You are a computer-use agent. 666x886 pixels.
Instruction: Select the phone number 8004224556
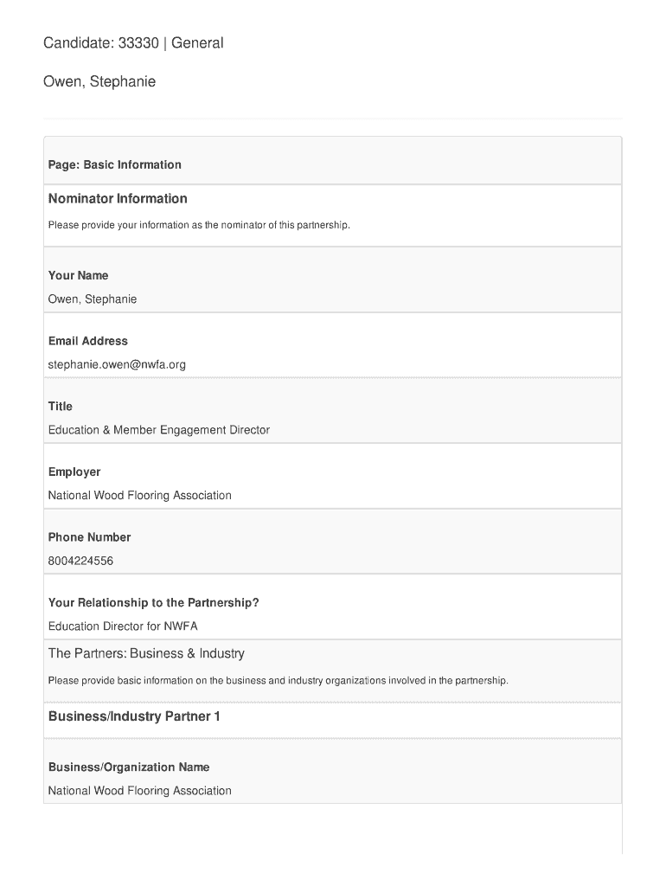[80, 561]
